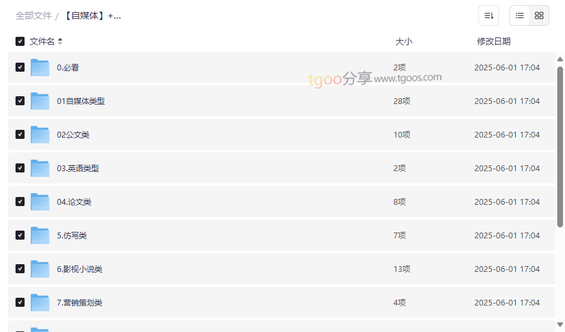The width and height of the screenshot is (565, 332).
Task: Switch to list view layout
Action: pyautogui.click(x=520, y=16)
